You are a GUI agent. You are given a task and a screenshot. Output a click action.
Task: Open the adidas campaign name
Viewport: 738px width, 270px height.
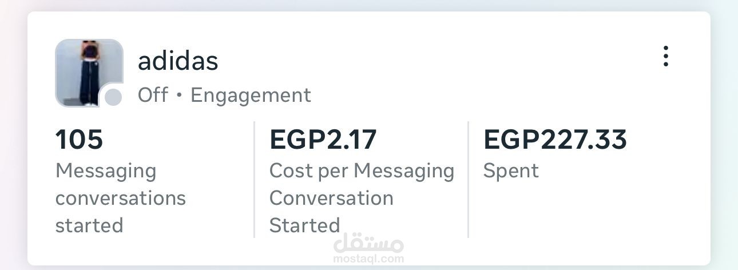click(x=178, y=61)
